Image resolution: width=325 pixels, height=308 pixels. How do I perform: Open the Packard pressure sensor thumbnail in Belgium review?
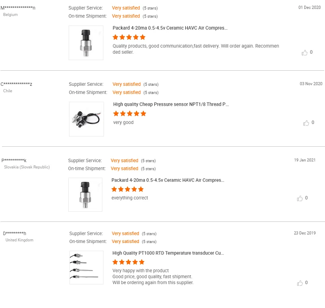click(86, 43)
